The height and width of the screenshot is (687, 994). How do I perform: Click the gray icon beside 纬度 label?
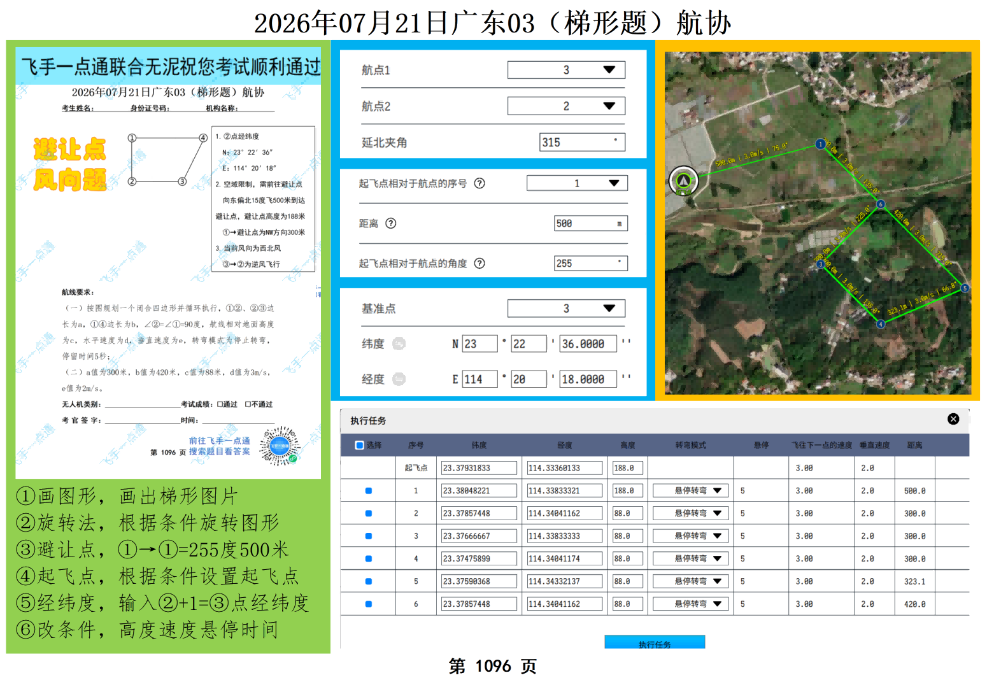click(399, 344)
